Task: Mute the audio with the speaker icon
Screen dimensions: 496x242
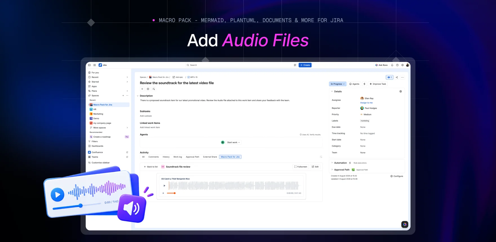Action: click(163, 193)
